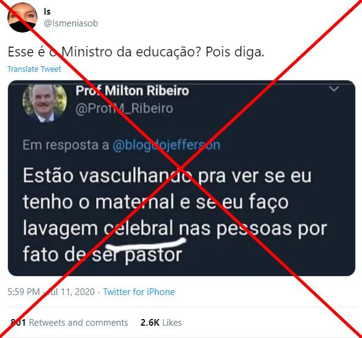Click the Em resposta a label
Screen dimensions: 362x338
tap(66, 145)
